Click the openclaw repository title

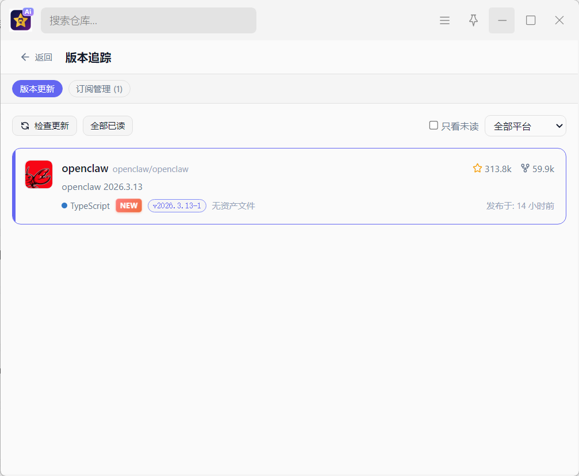pyautogui.click(x=85, y=169)
